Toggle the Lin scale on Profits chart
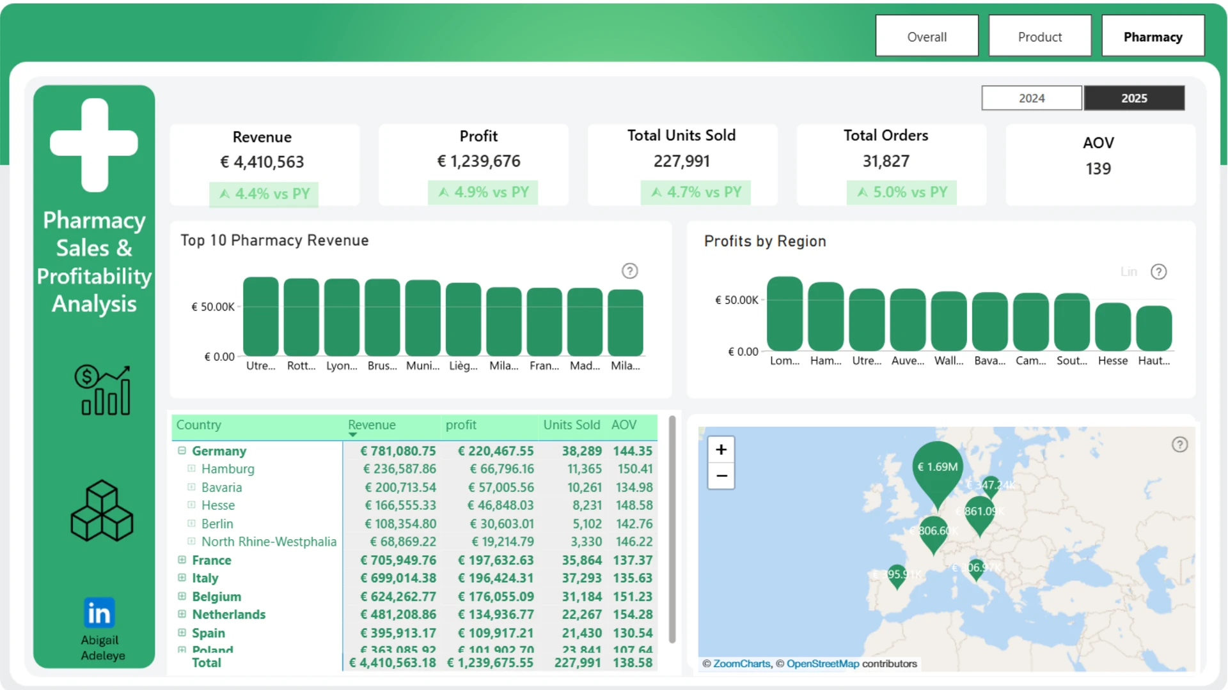 tap(1129, 272)
